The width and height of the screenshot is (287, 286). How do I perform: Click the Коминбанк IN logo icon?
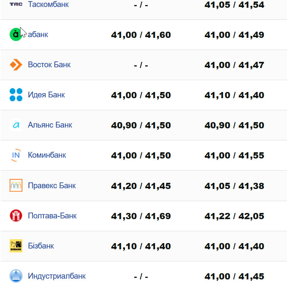tap(16, 155)
